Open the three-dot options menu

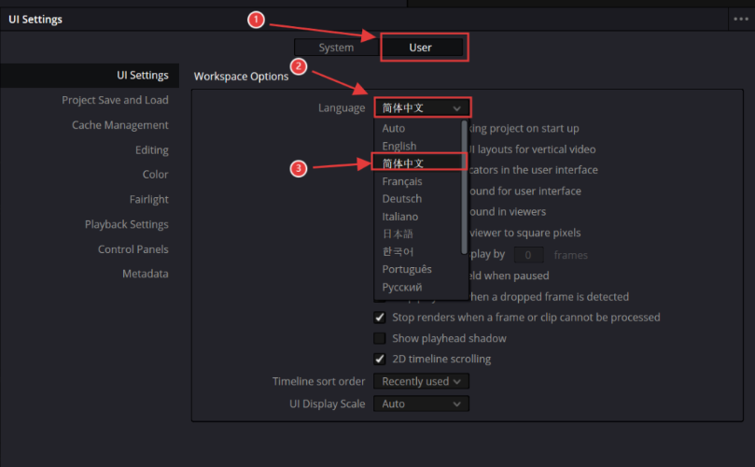(x=741, y=19)
